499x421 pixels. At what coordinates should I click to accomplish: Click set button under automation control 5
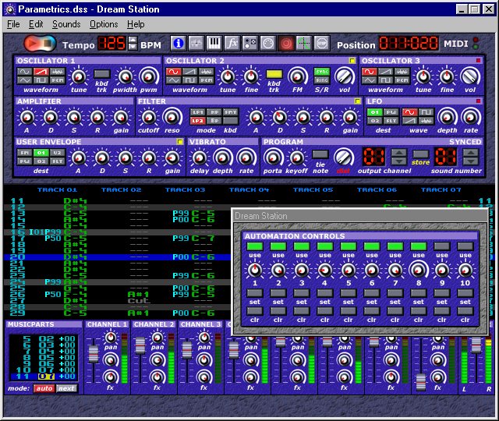click(x=349, y=293)
